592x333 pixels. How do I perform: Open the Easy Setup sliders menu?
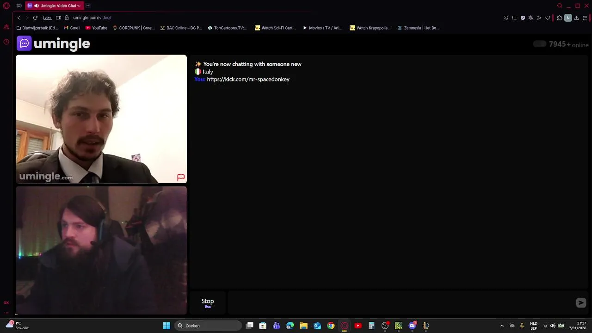(585, 18)
